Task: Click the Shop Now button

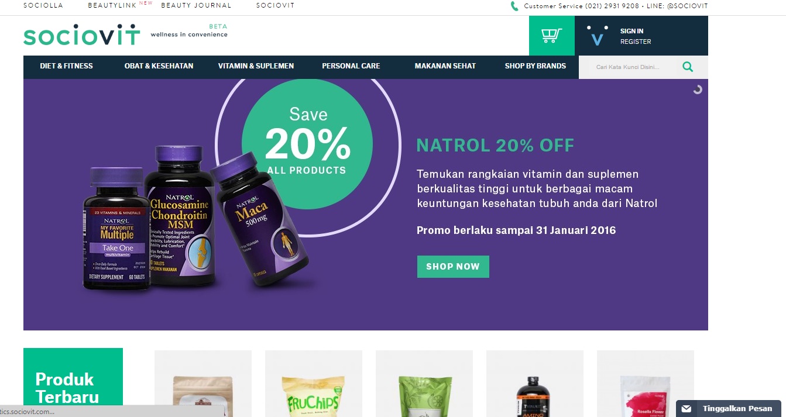Action: click(x=453, y=267)
